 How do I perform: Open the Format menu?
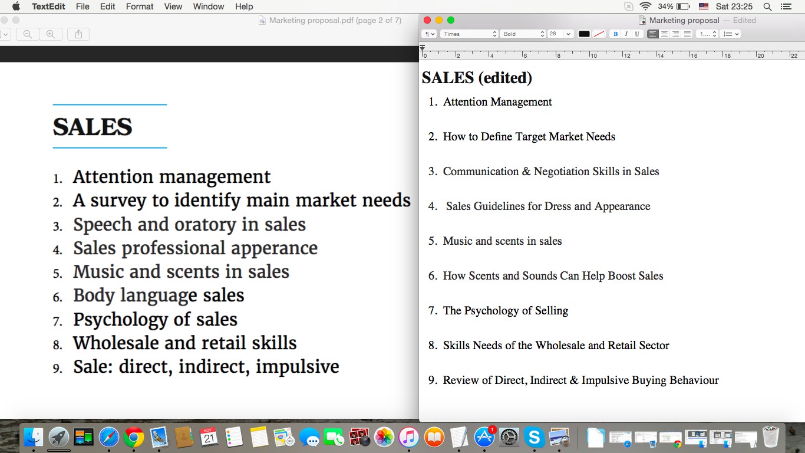point(140,6)
